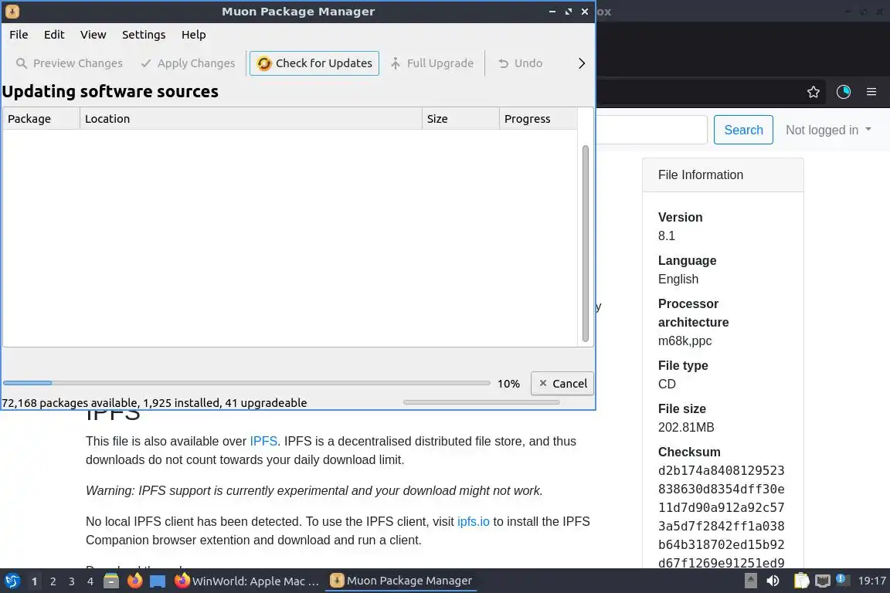Viewport: 890px width, 593px height.
Task: Click the File type value CD
Action: [667, 385]
